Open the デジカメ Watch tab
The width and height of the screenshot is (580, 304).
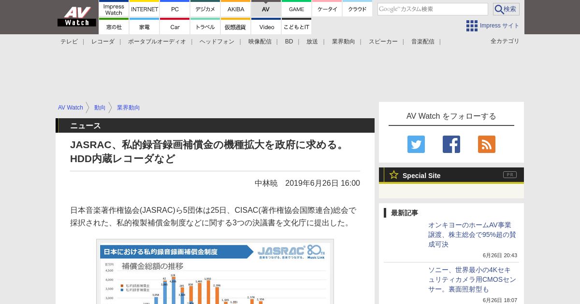coord(205,9)
